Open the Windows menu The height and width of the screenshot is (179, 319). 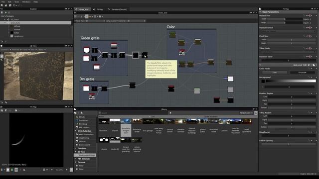point(26,2)
